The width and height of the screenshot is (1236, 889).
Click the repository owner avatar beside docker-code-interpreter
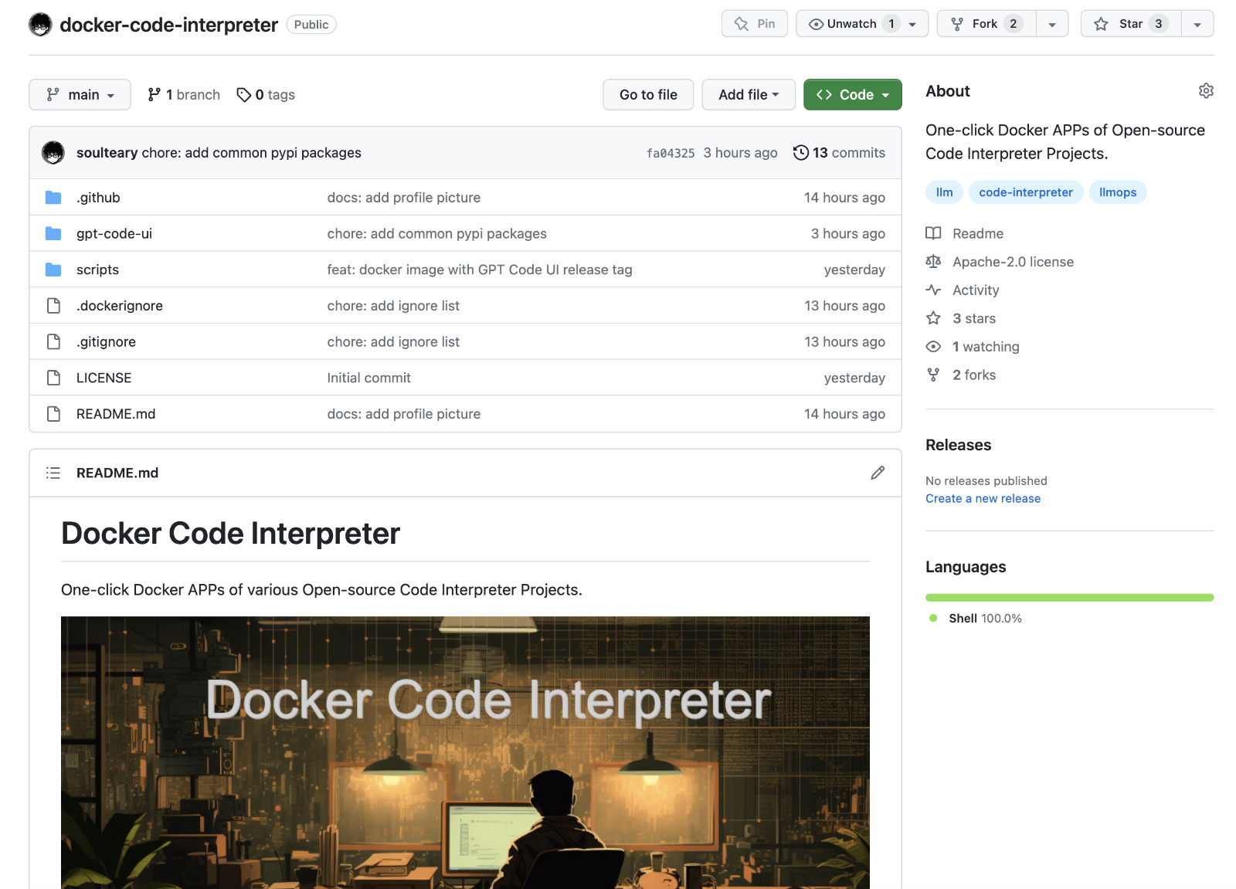(x=40, y=25)
